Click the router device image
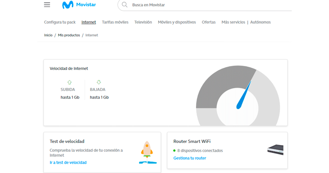The height and width of the screenshot is (173, 329). pos(275,150)
